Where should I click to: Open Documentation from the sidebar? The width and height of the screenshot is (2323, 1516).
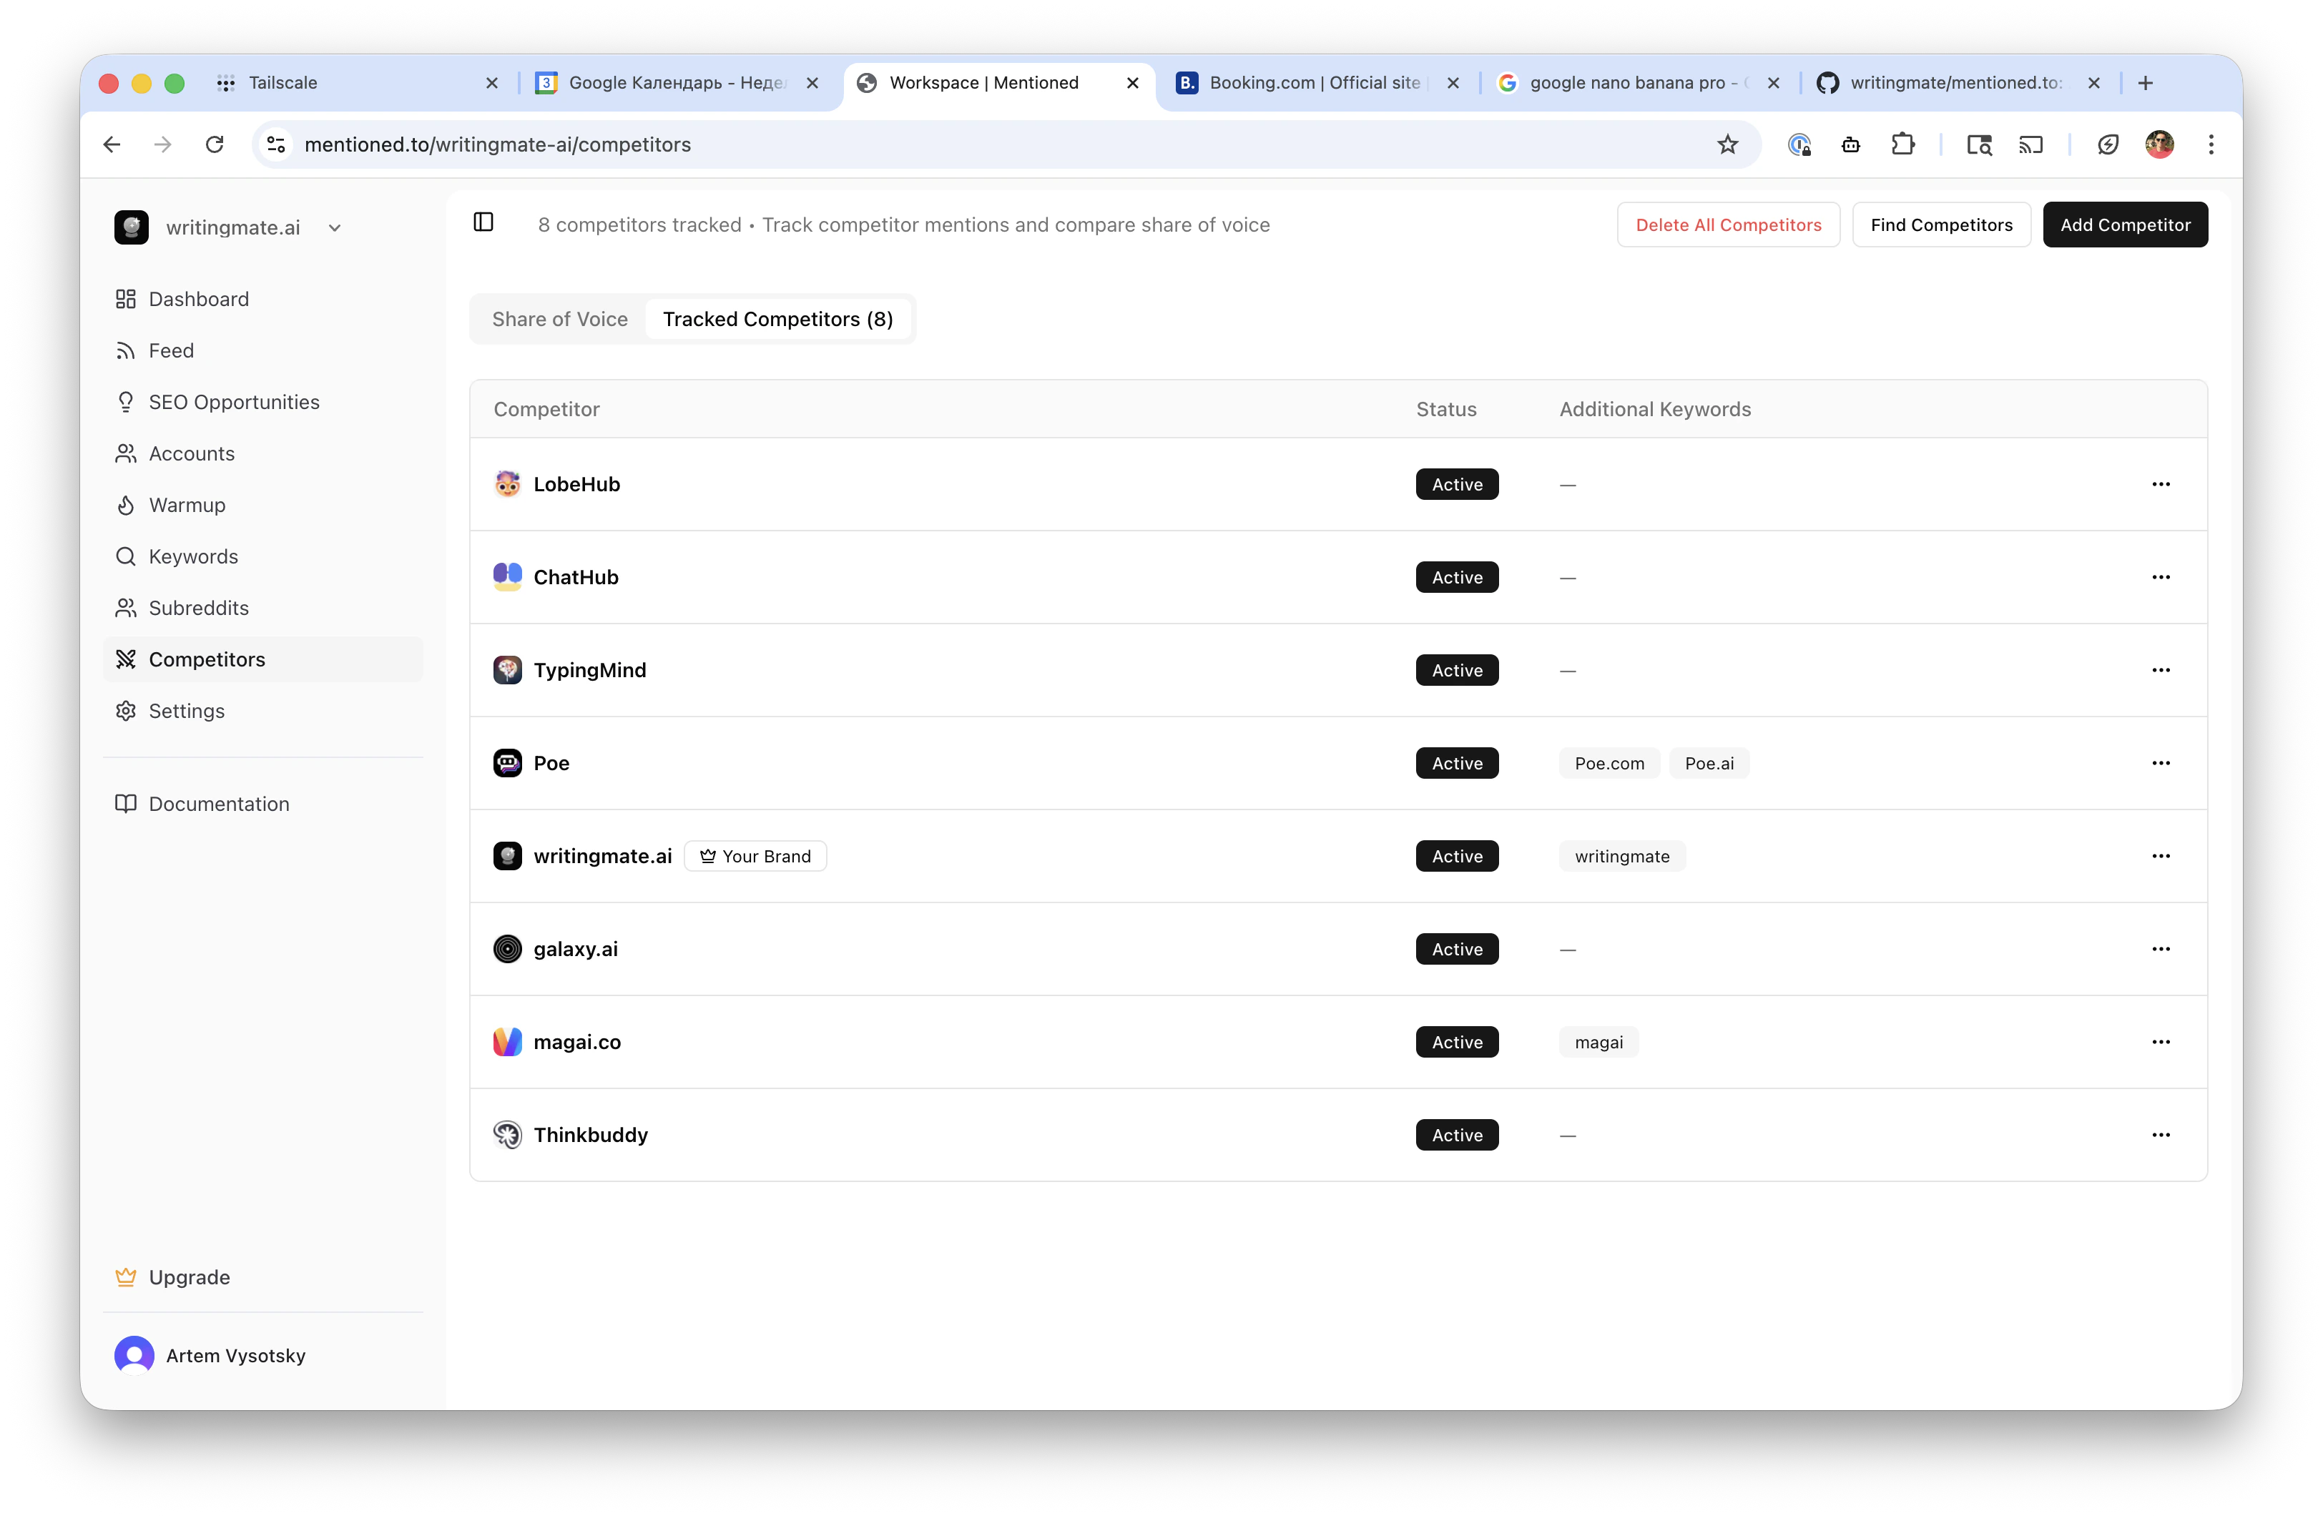click(x=219, y=803)
